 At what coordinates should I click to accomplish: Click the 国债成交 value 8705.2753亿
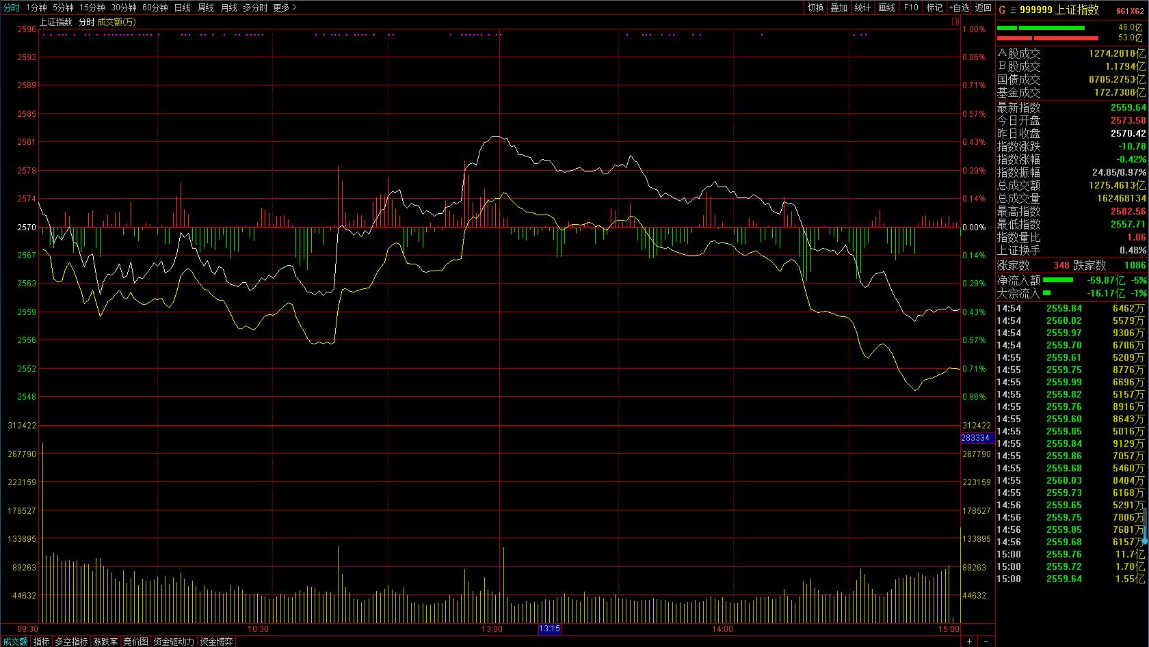click(x=1118, y=79)
